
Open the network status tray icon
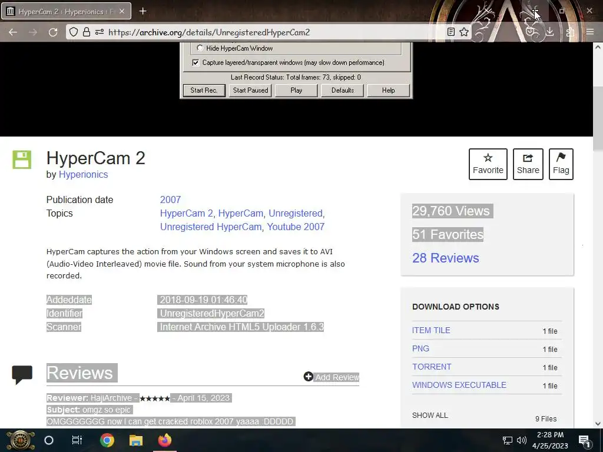(x=508, y=440)
